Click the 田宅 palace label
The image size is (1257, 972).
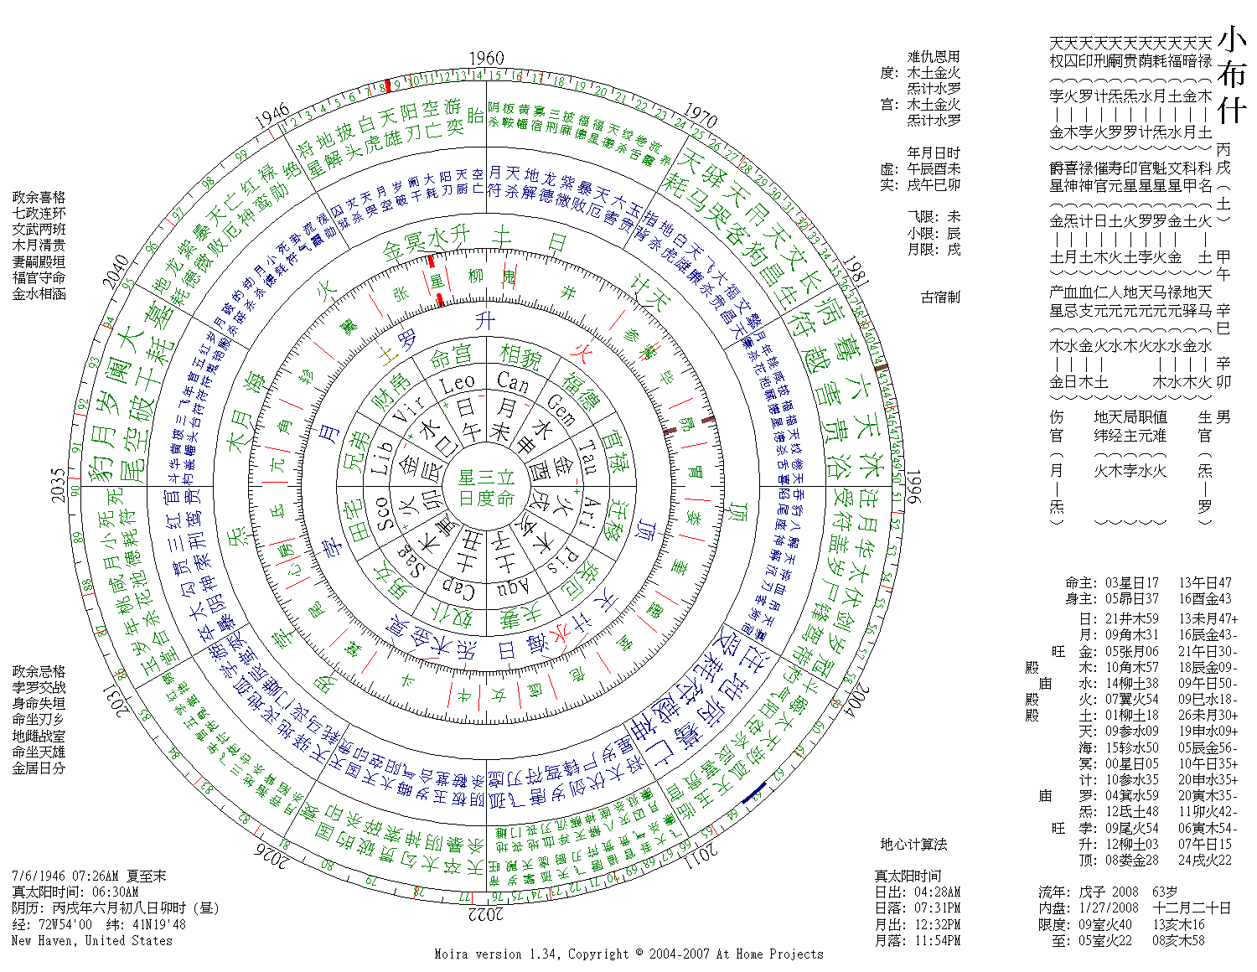tap(356, 521)
